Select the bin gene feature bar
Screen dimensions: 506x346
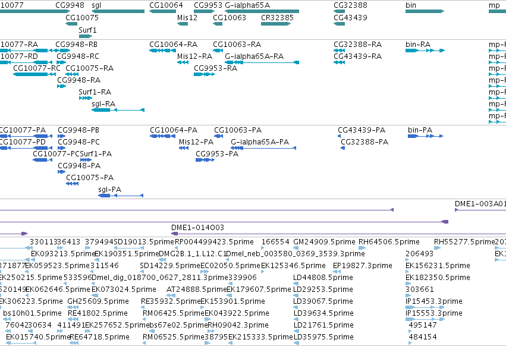point(425,11)
